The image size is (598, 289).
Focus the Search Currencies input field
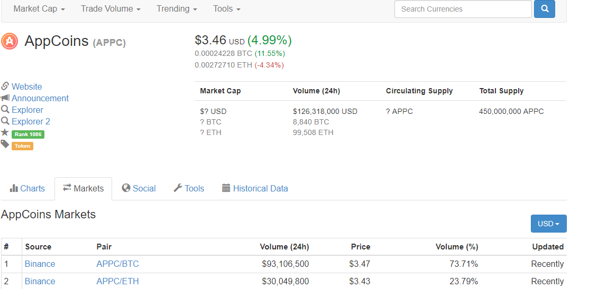point(463,9)
